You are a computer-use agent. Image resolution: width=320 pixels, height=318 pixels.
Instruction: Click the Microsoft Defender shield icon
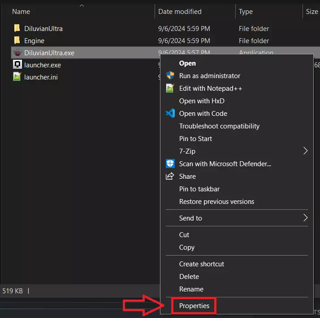170,163
